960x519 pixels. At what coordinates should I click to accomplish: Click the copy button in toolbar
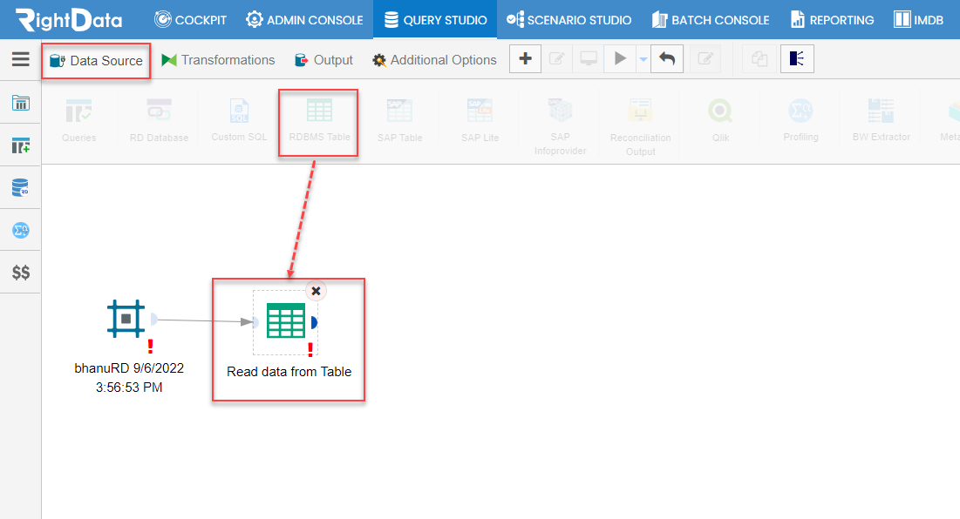pos(759,58)
